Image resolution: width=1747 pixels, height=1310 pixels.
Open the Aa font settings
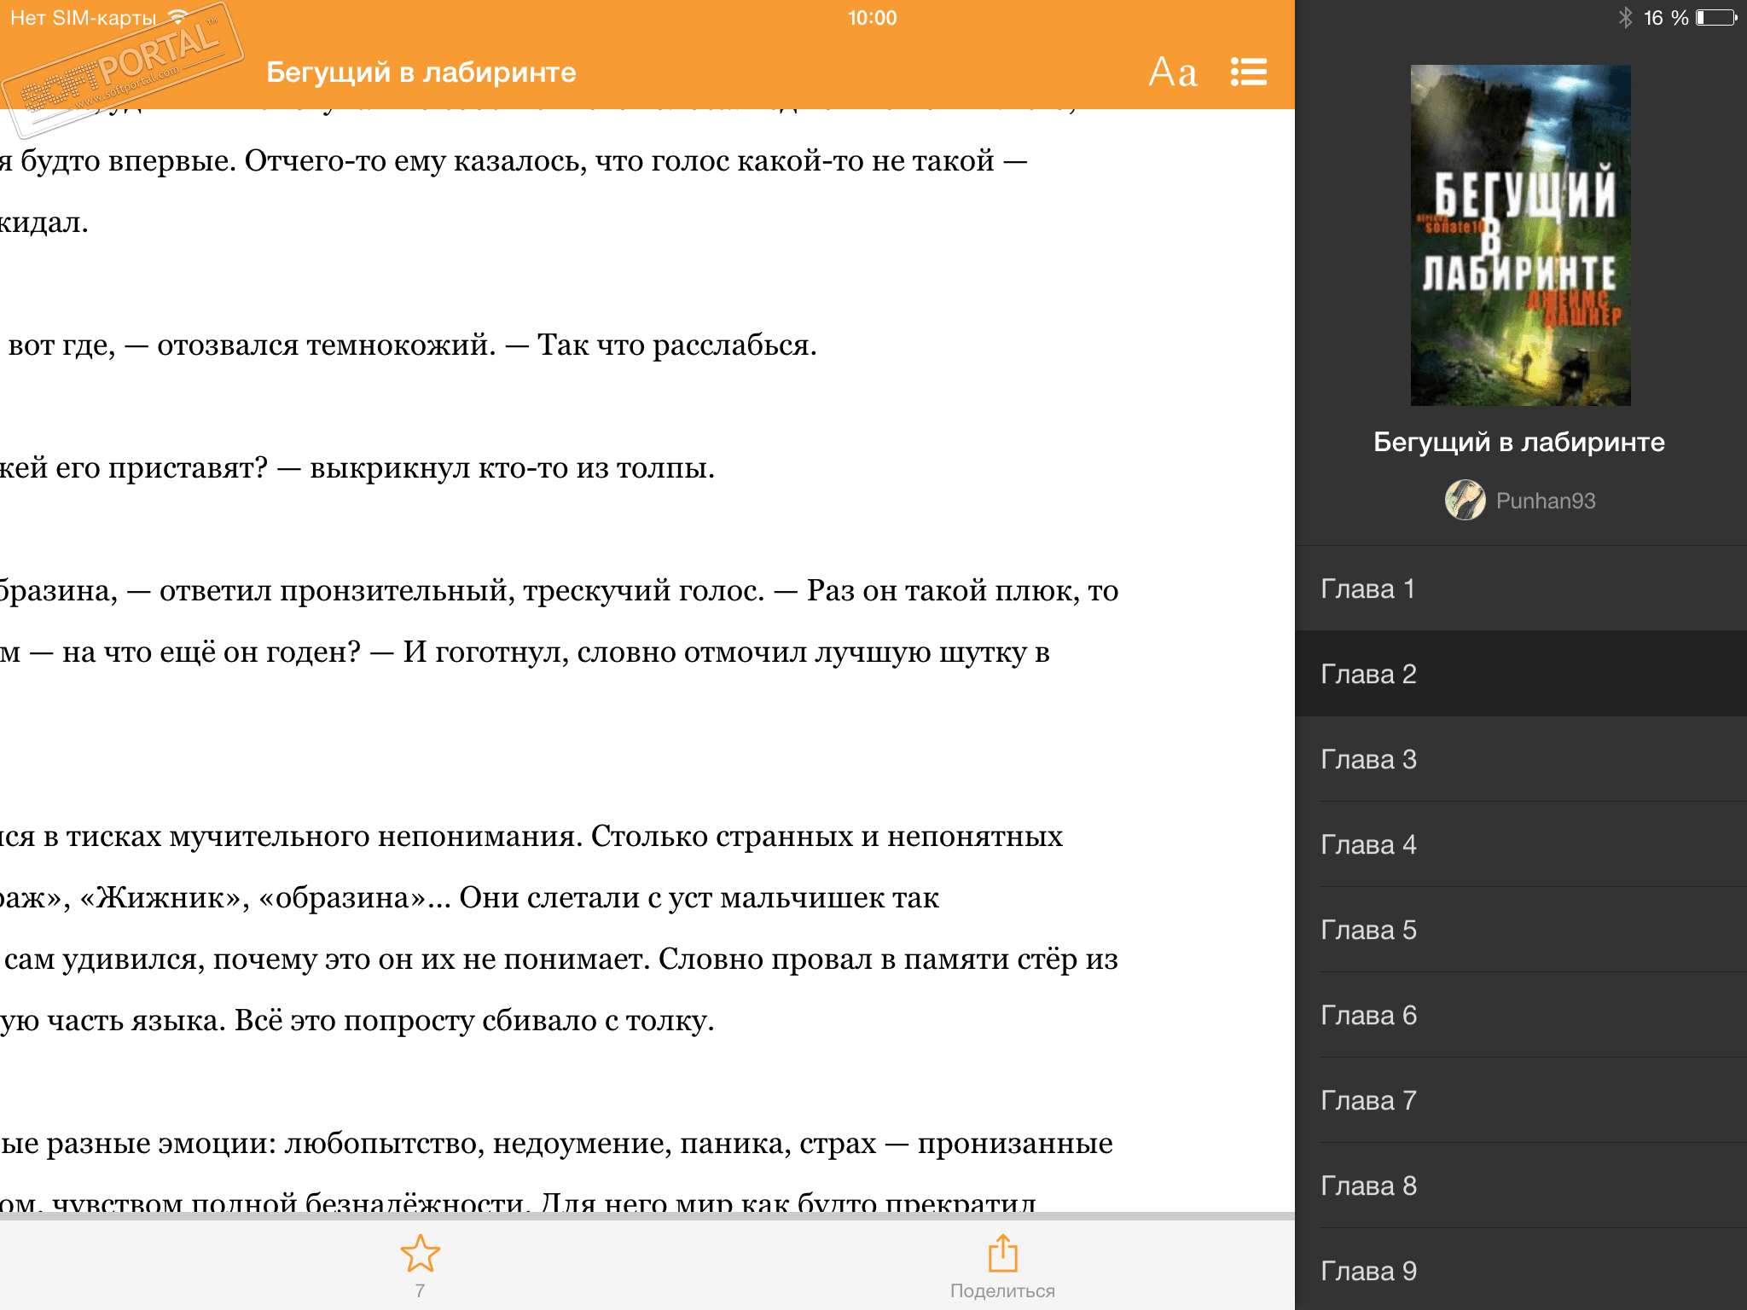1172,72
